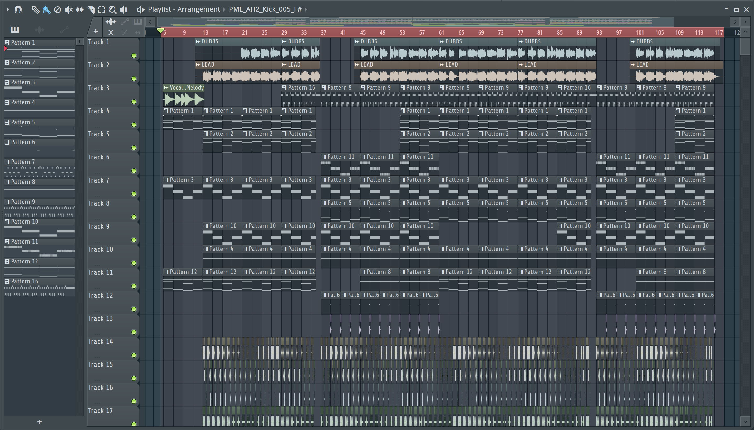Click the picker panel scrollbar handle

(x=80, y=41)
